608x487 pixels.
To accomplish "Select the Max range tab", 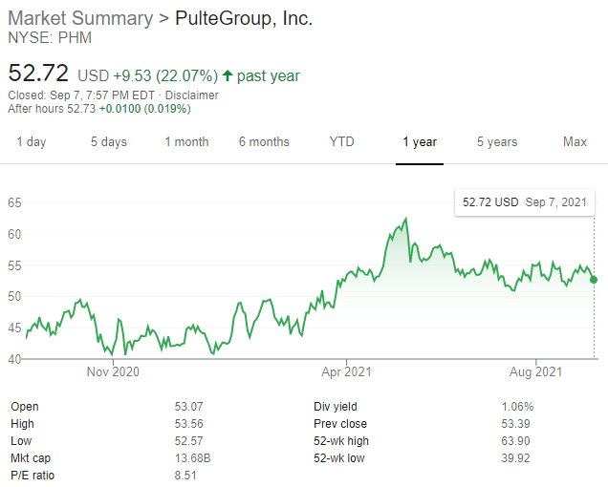I will [575, 142].
